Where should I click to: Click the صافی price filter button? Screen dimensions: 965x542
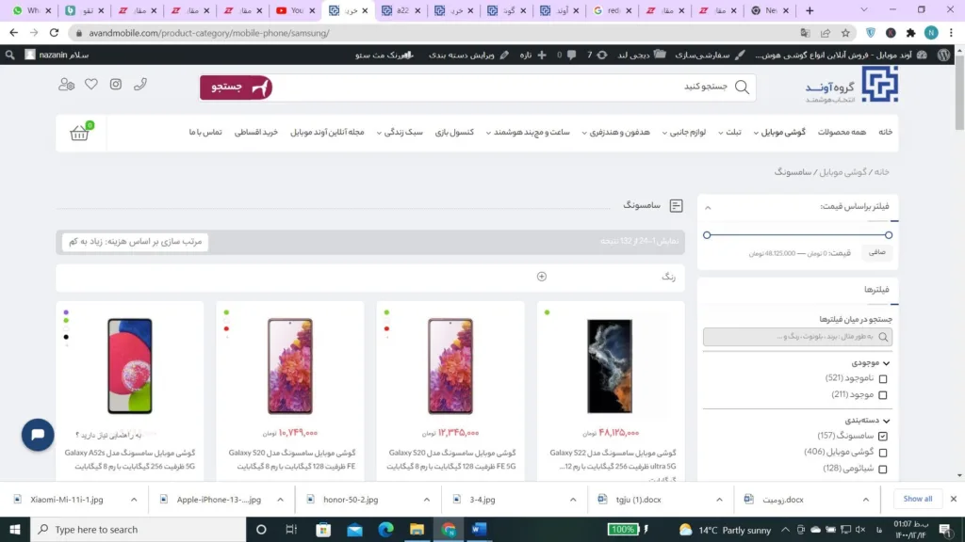click(877, 252)
